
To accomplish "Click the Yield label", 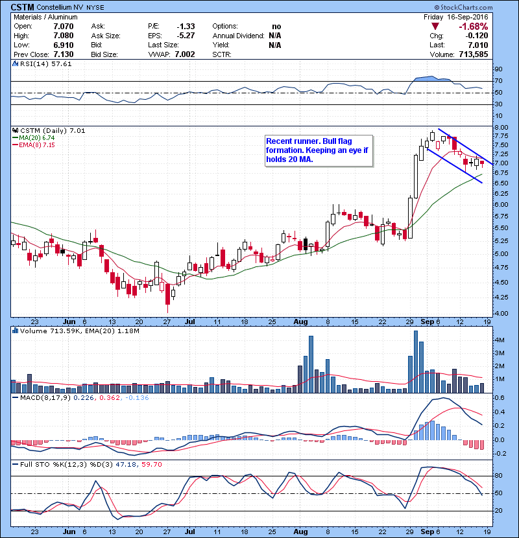I will [221, 45].
